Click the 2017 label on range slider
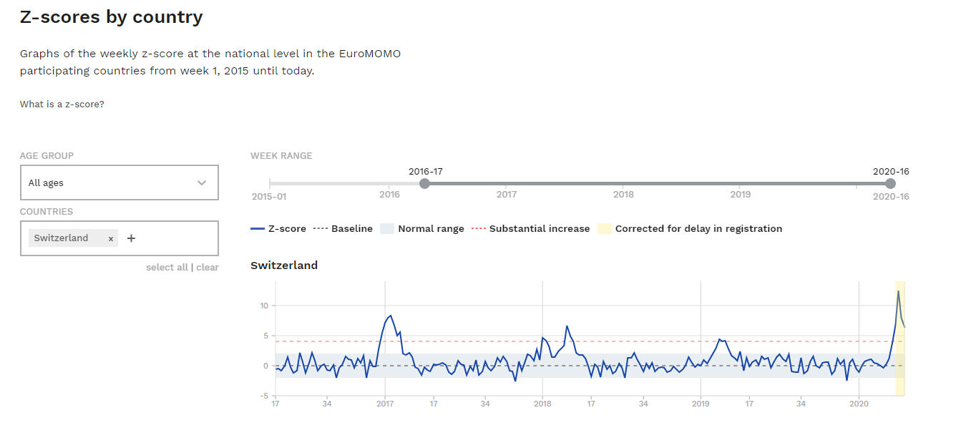This screenshot has height=443, width=956. 506,194
